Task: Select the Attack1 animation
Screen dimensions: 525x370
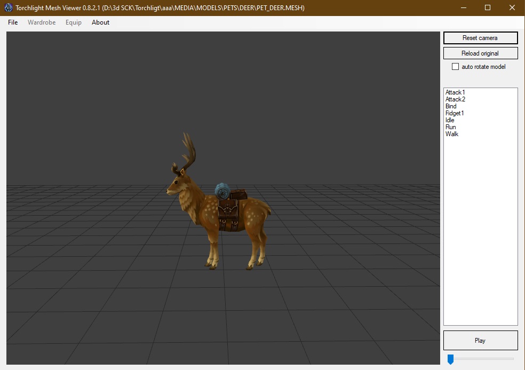Action: click(455, 92)
